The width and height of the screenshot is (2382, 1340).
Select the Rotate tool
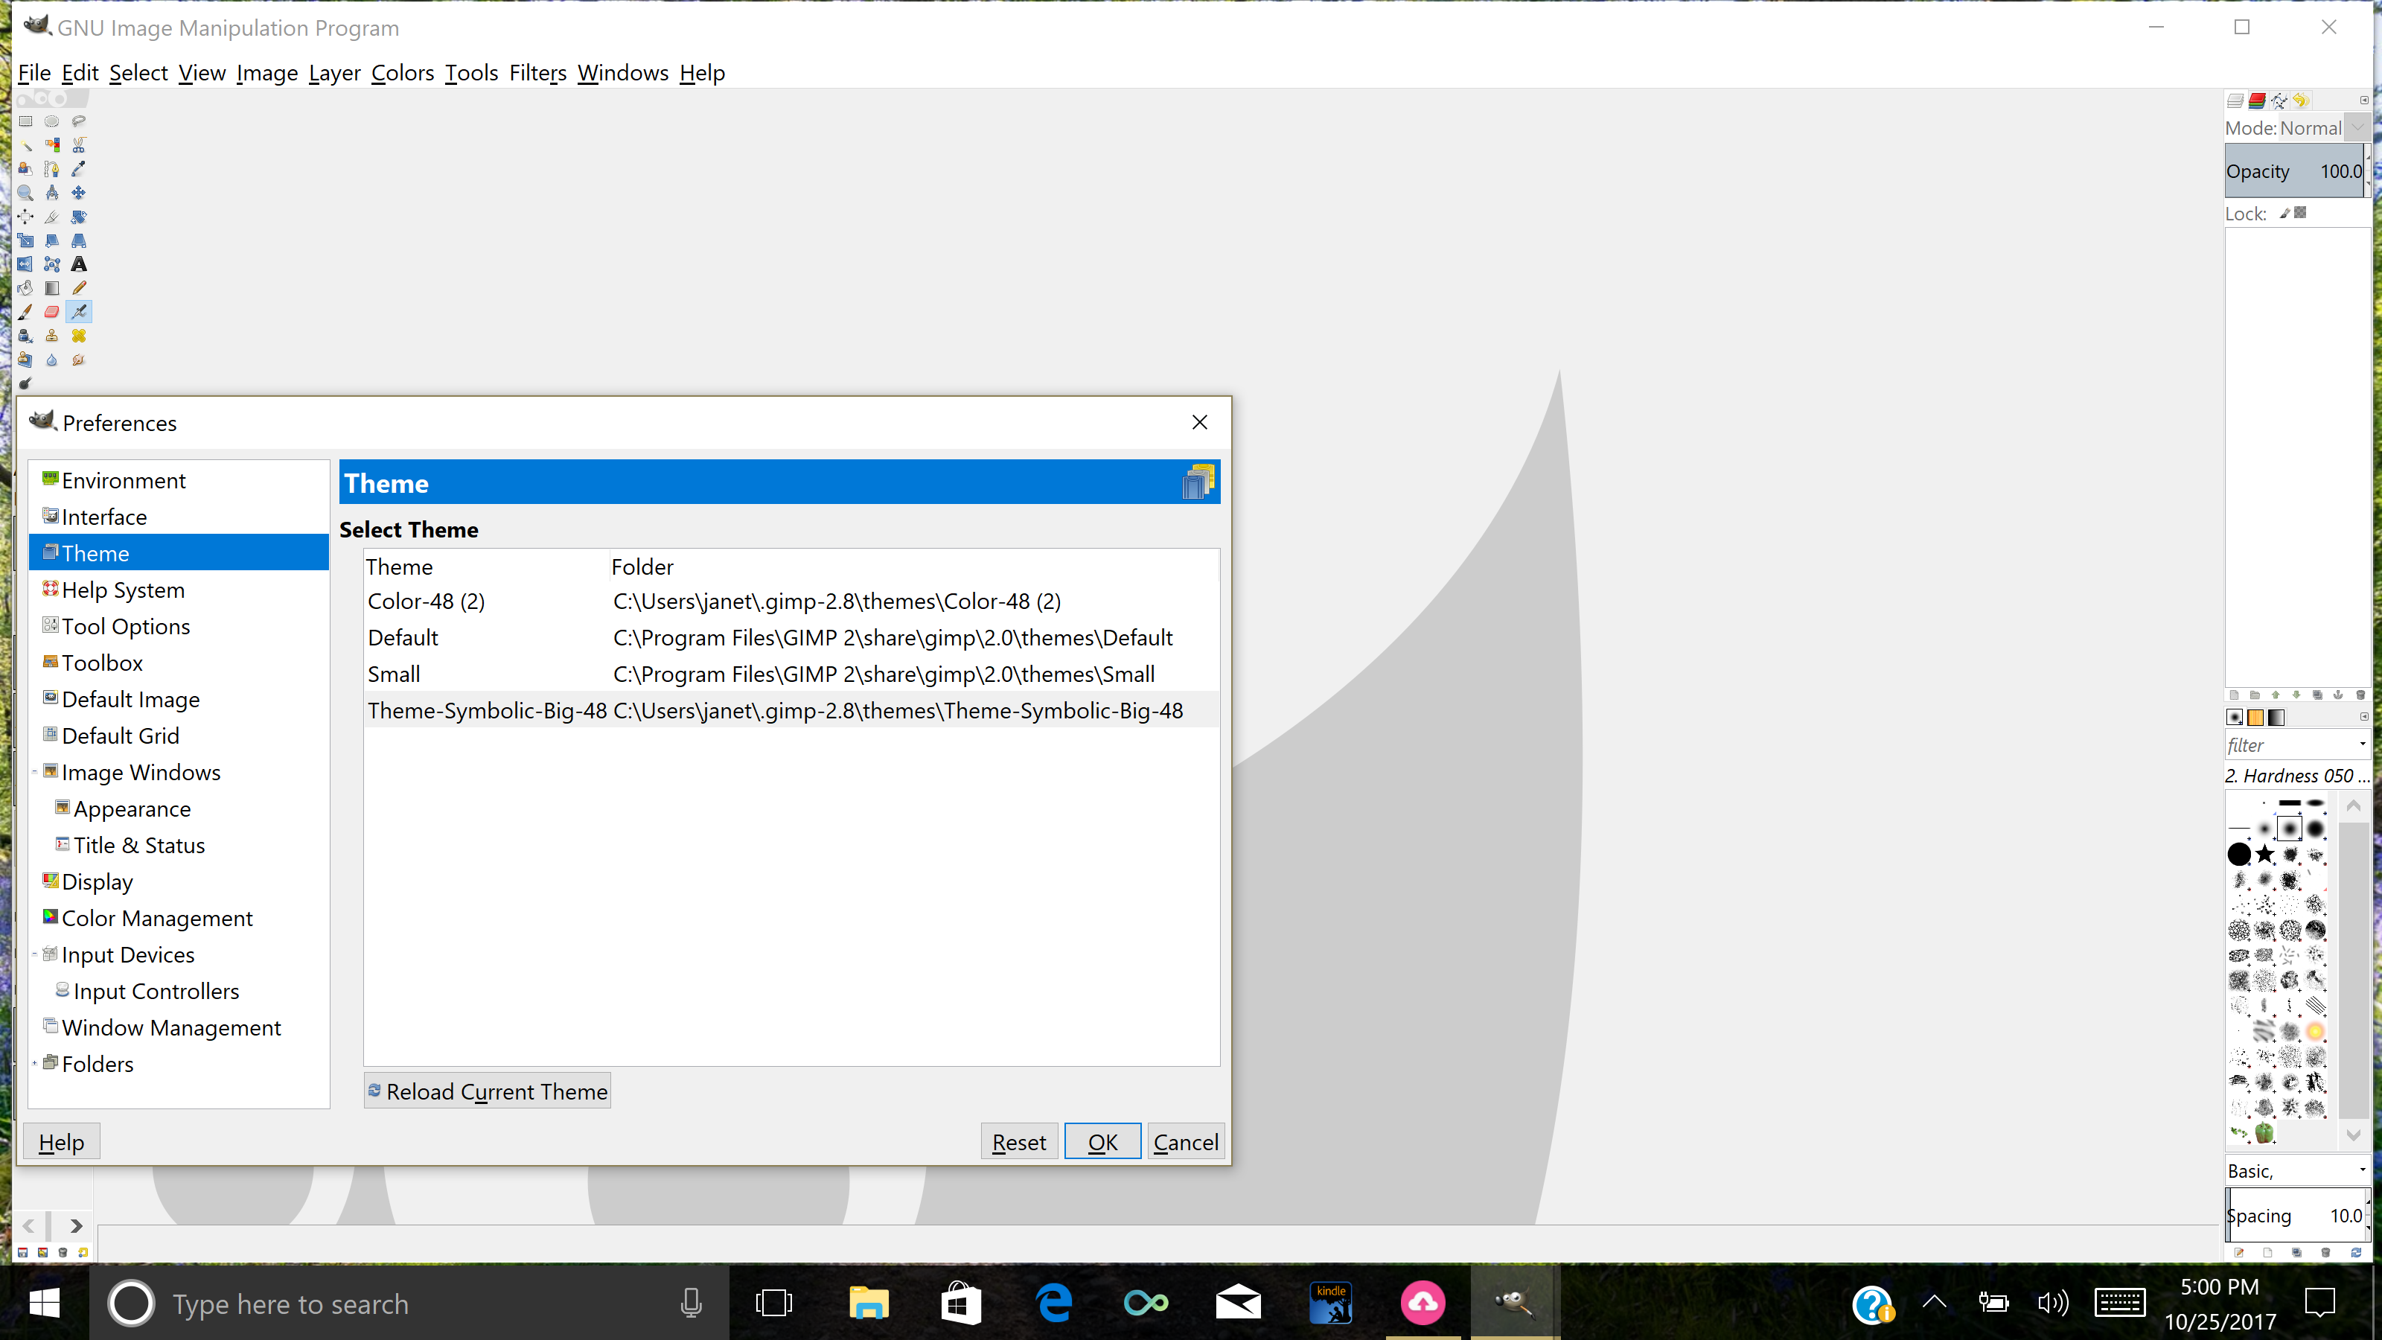click(79, 217)
